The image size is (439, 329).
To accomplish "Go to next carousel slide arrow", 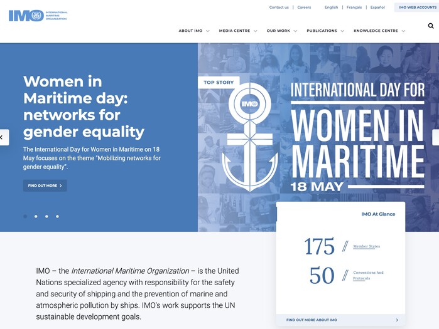I will click(435, 137).
